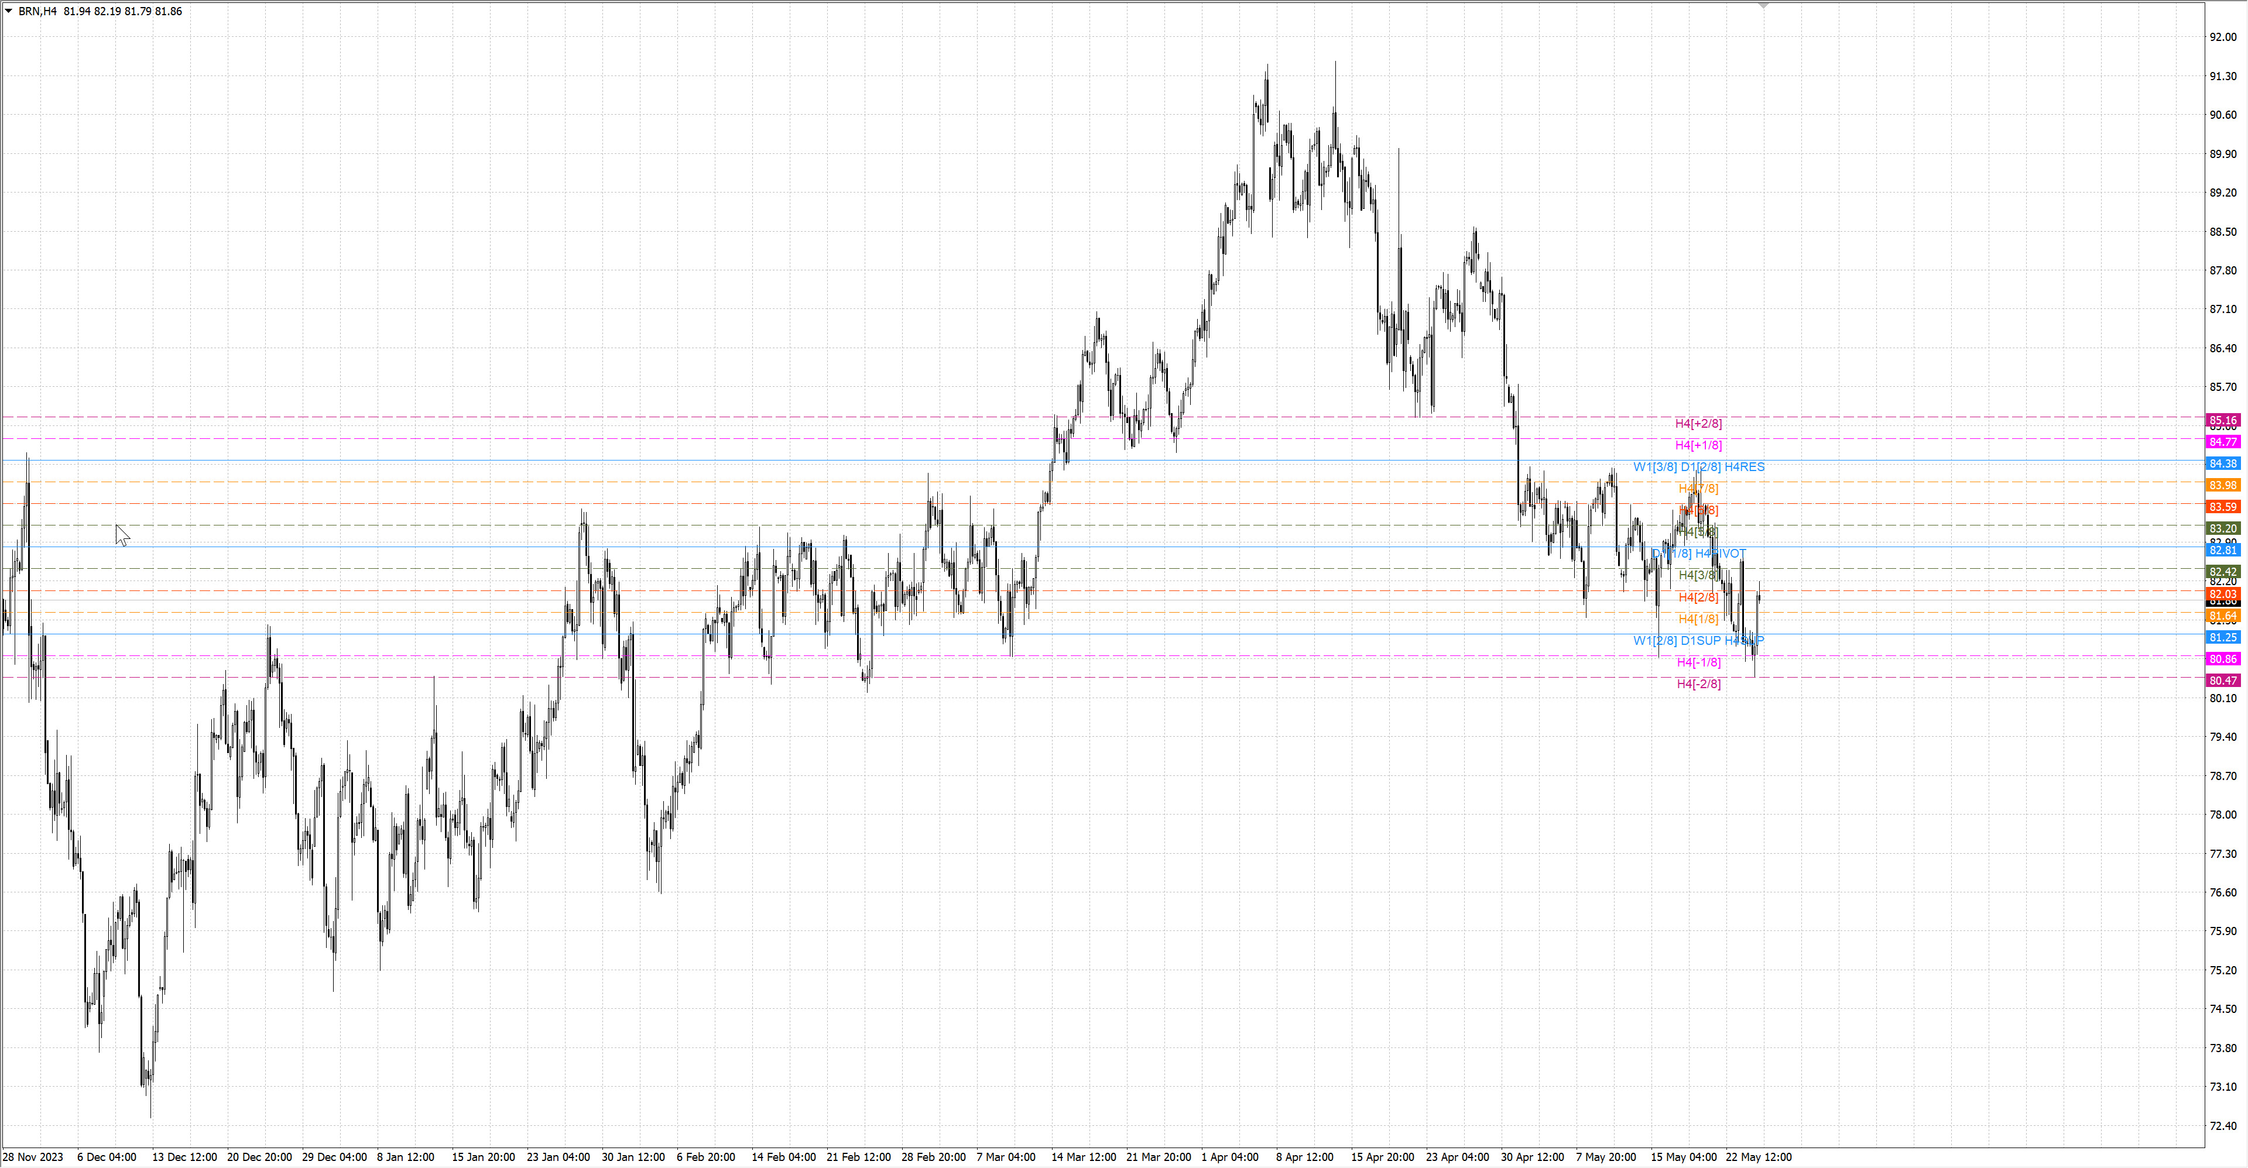Click the 22 May 12:00 time label
This screenshot has height=1168, width=2248.
pos(1759,1157)
